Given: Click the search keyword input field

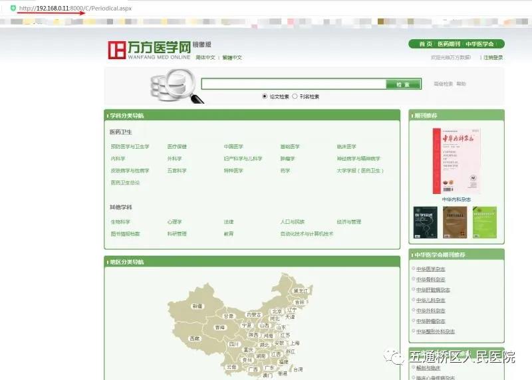Looking at the screenshot, I should pos(293,84).
